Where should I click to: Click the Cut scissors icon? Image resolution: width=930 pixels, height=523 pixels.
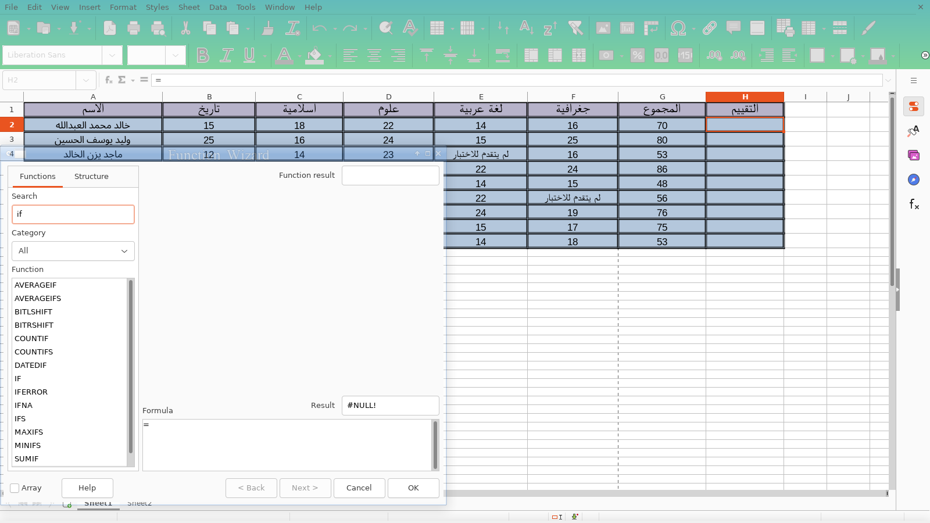[185, 28]
